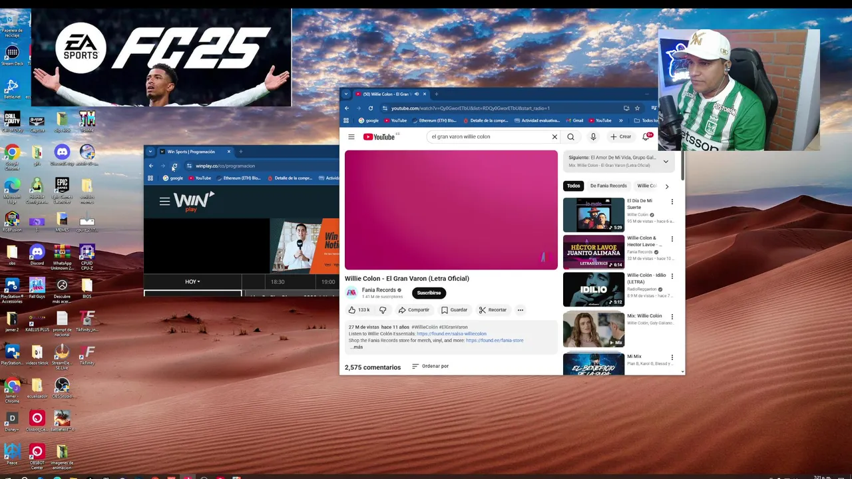Switch to Willie Colon YouTube tab
Screen dimensions: 852x479
(391, 94)
